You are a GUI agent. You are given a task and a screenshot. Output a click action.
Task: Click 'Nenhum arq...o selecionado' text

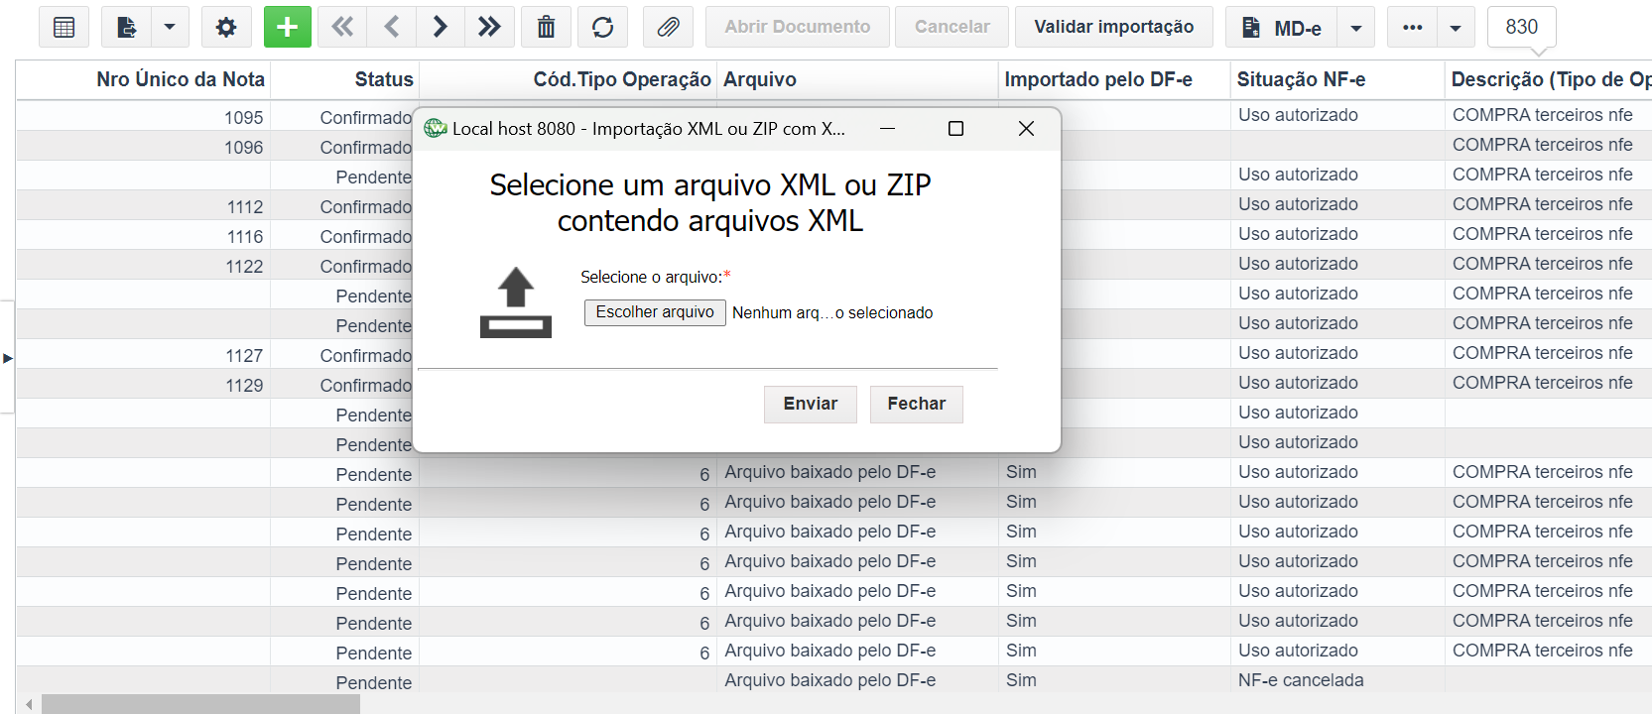tap(832, 312)
